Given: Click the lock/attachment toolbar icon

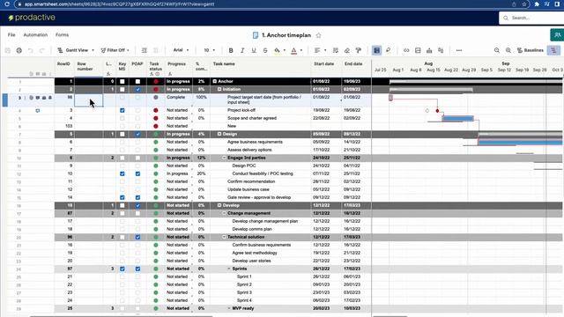Looking at the screenshot, I should [429, 51].
